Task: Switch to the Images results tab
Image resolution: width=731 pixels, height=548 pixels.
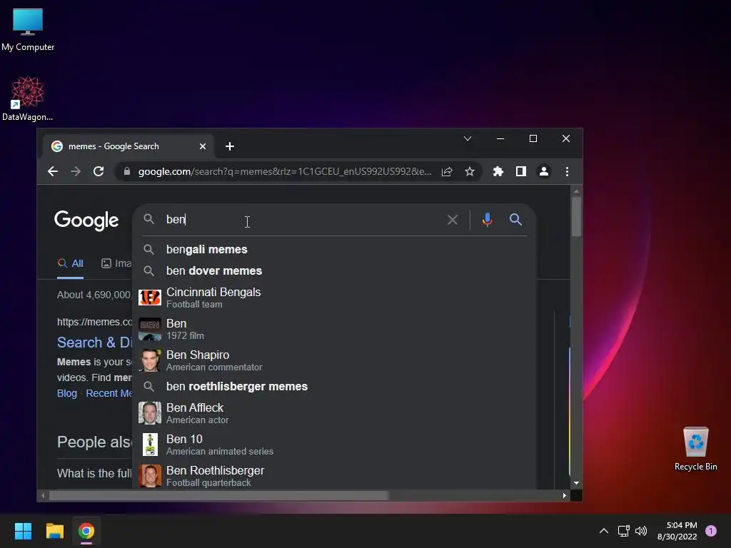Action: pos(116,263)
